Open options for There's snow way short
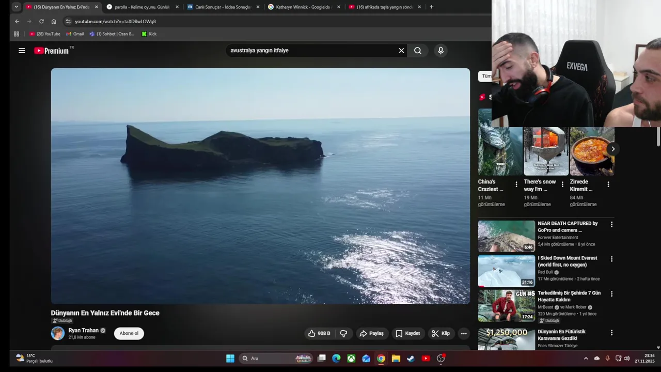The width and height of the screenshot is (661, 372). [562, 184]
